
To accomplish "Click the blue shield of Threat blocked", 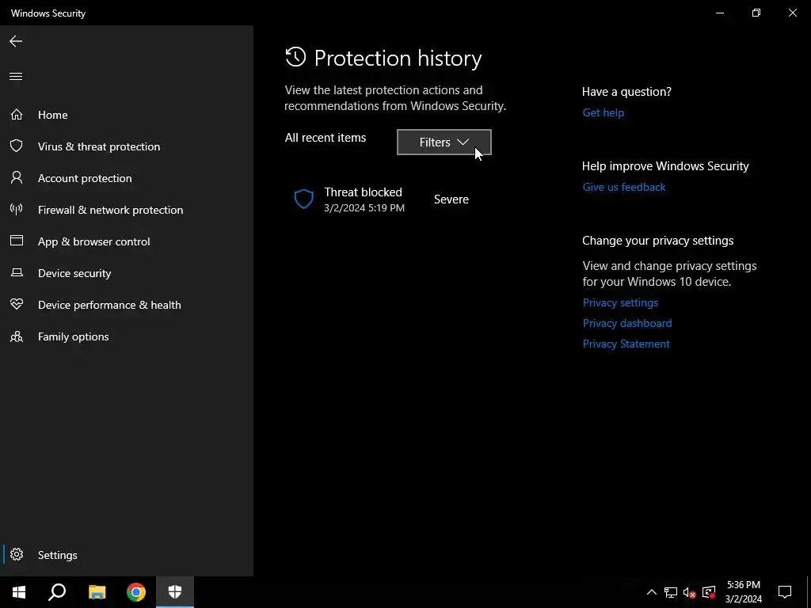I will (304, 199).
